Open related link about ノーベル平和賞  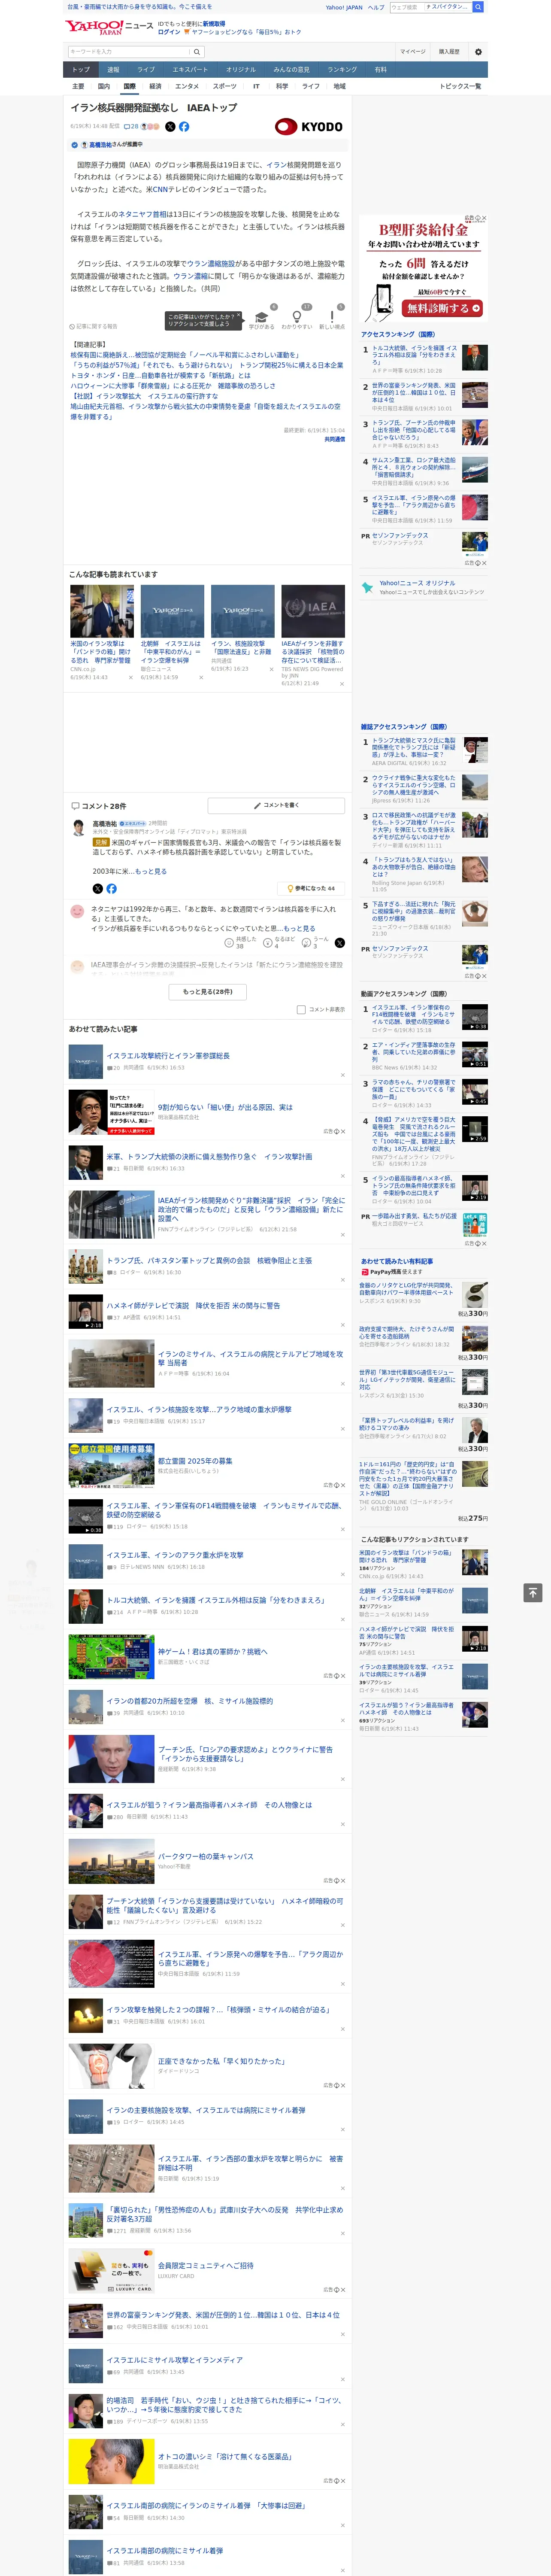[x=184, y=355]
